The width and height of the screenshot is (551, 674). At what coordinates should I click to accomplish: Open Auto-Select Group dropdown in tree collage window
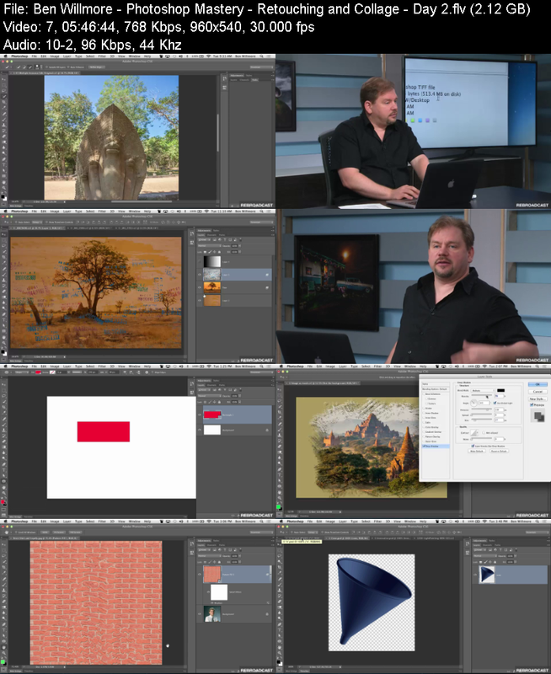coord(37,222)
